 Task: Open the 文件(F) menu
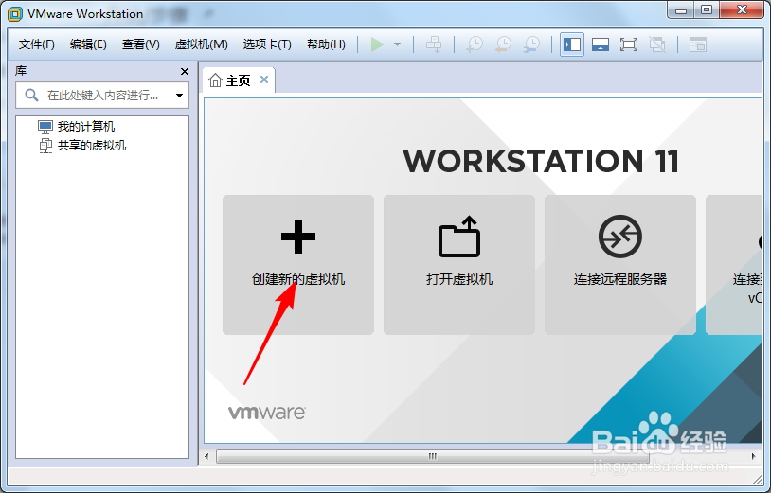coord(36,44)
